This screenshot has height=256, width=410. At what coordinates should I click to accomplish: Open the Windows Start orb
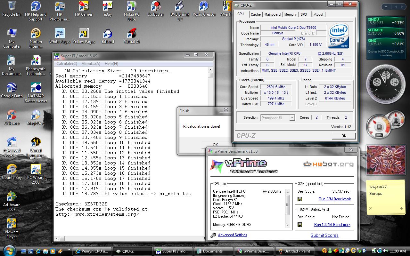9,250
